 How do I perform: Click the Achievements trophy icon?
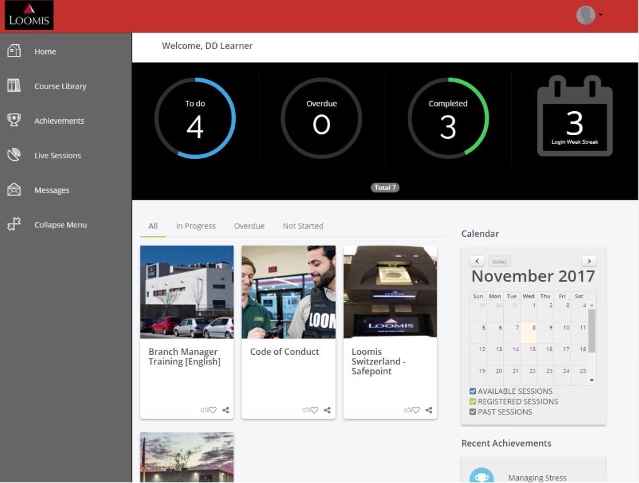pos(14,121)
